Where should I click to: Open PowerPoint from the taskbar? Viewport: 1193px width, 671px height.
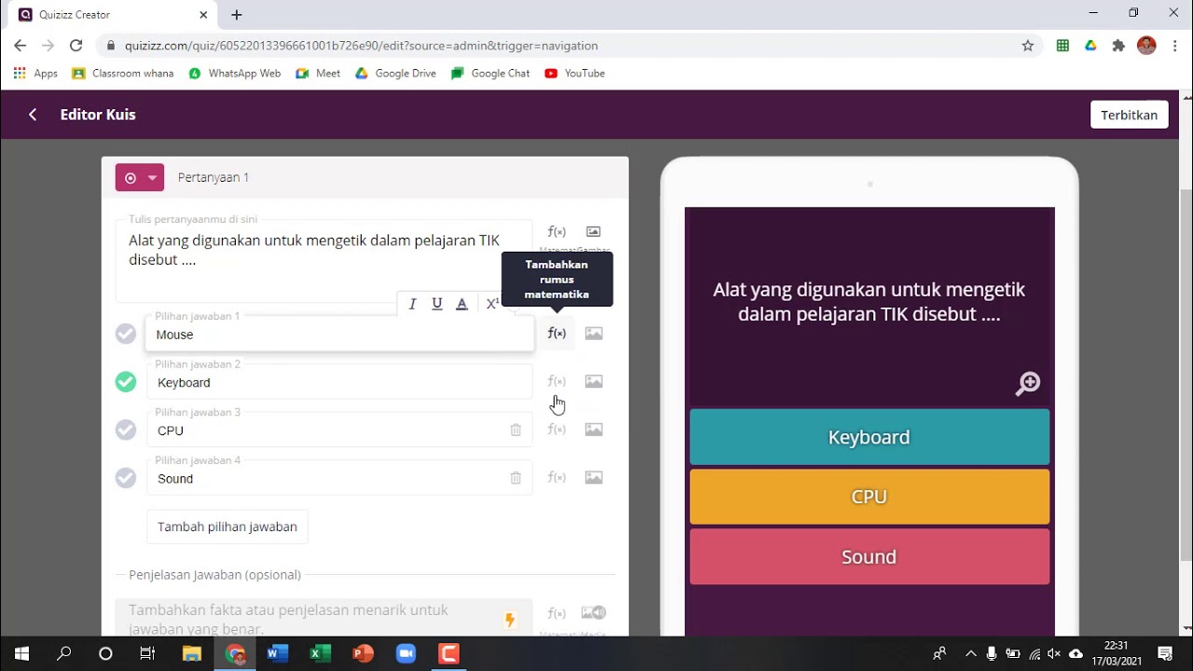click(x=363, y=654)
